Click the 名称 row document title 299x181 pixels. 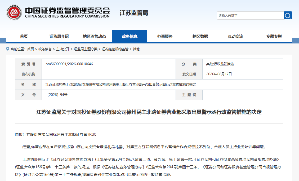click(121, 85)
